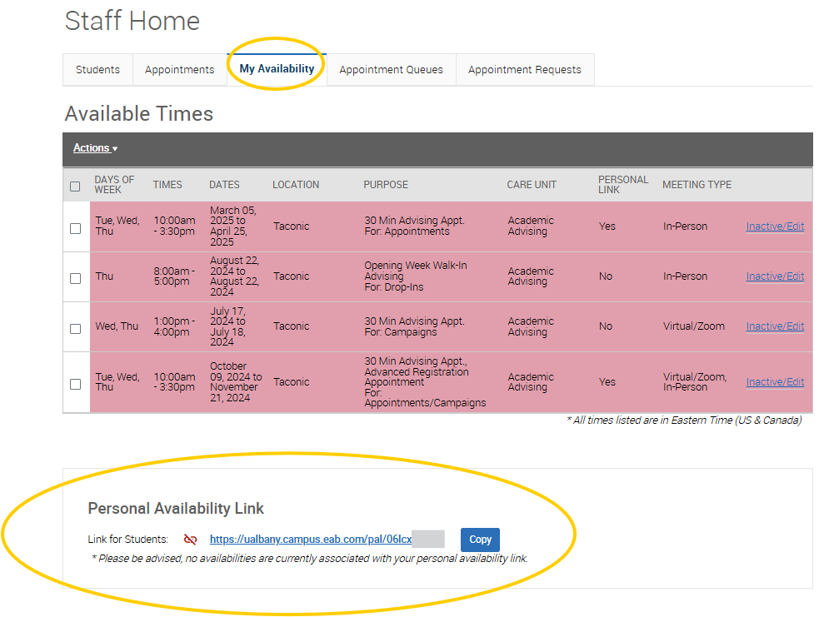This screenshot has width=824, height=617.
Task: Click Inactive/Edit for the October 2024 availability
Action: pos(775,382)
